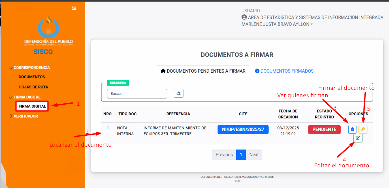
Task: Go to the Previous page of results
Action: [x=224, y=155]
